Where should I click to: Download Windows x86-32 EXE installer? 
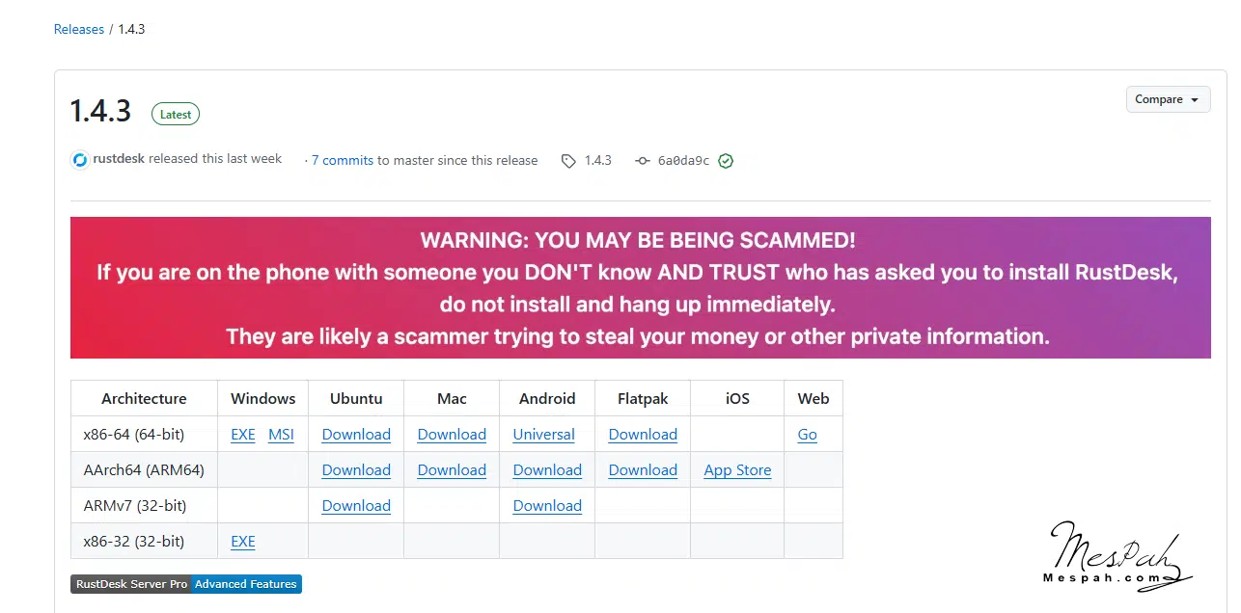click(243, 542)
